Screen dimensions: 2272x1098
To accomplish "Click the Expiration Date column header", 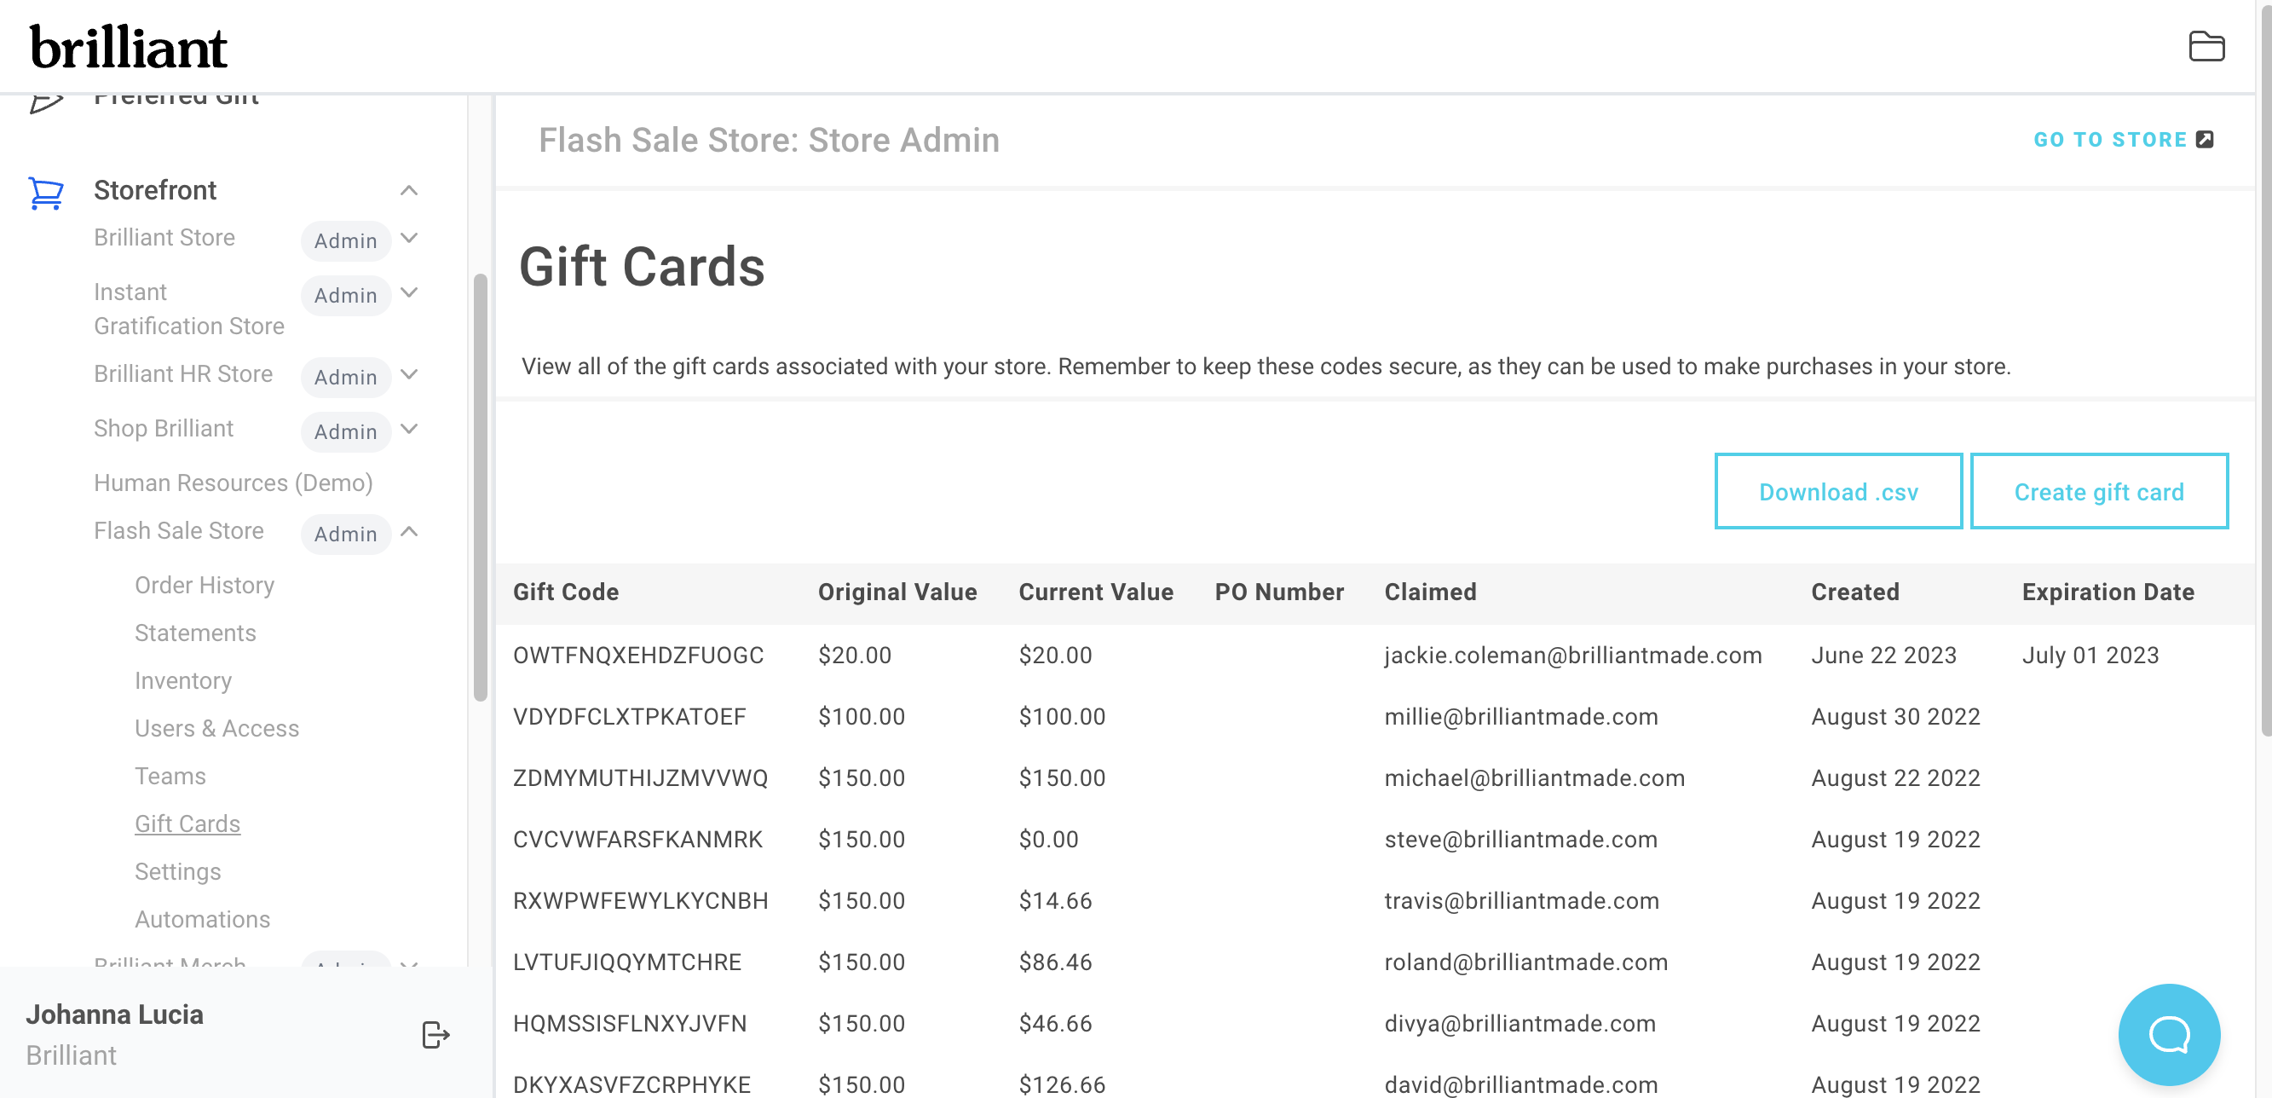I will [2107, 592].
